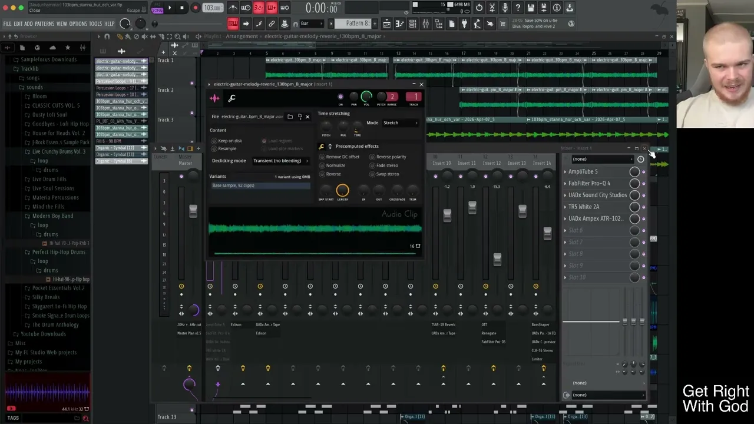
Task: Adjust the sampler VOL knob
Action: pos(367,97)
